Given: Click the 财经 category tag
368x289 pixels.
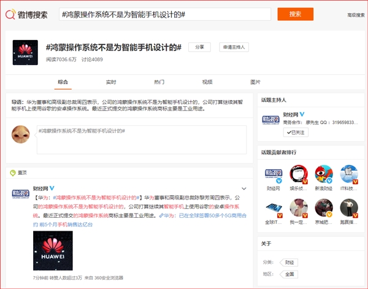Looking at the screenshot, I should pyautogui.click(x=289, y=263).
